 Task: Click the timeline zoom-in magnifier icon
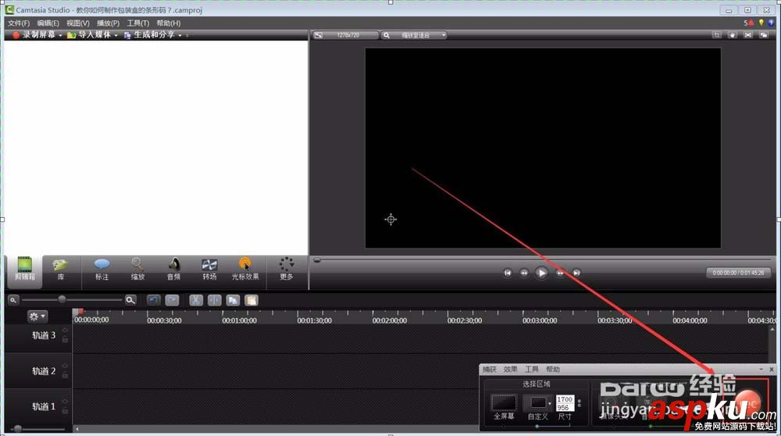tap(130, 300)
